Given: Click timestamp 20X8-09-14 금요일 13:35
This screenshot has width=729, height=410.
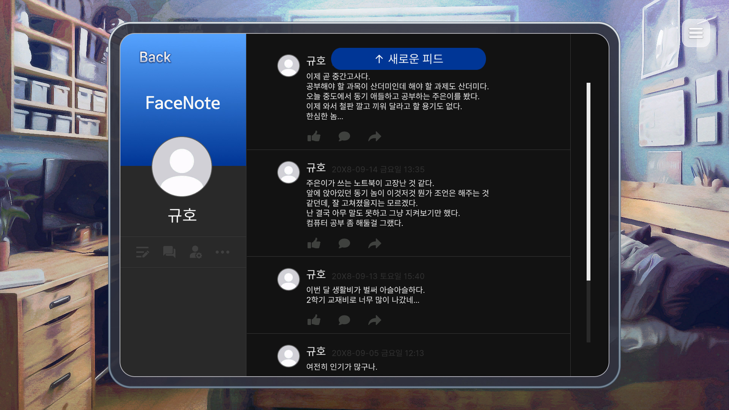Looking at the screenshot, I should click(378, 169).
